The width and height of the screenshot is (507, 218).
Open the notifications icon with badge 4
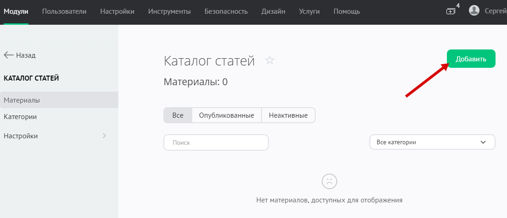[451, 11]
